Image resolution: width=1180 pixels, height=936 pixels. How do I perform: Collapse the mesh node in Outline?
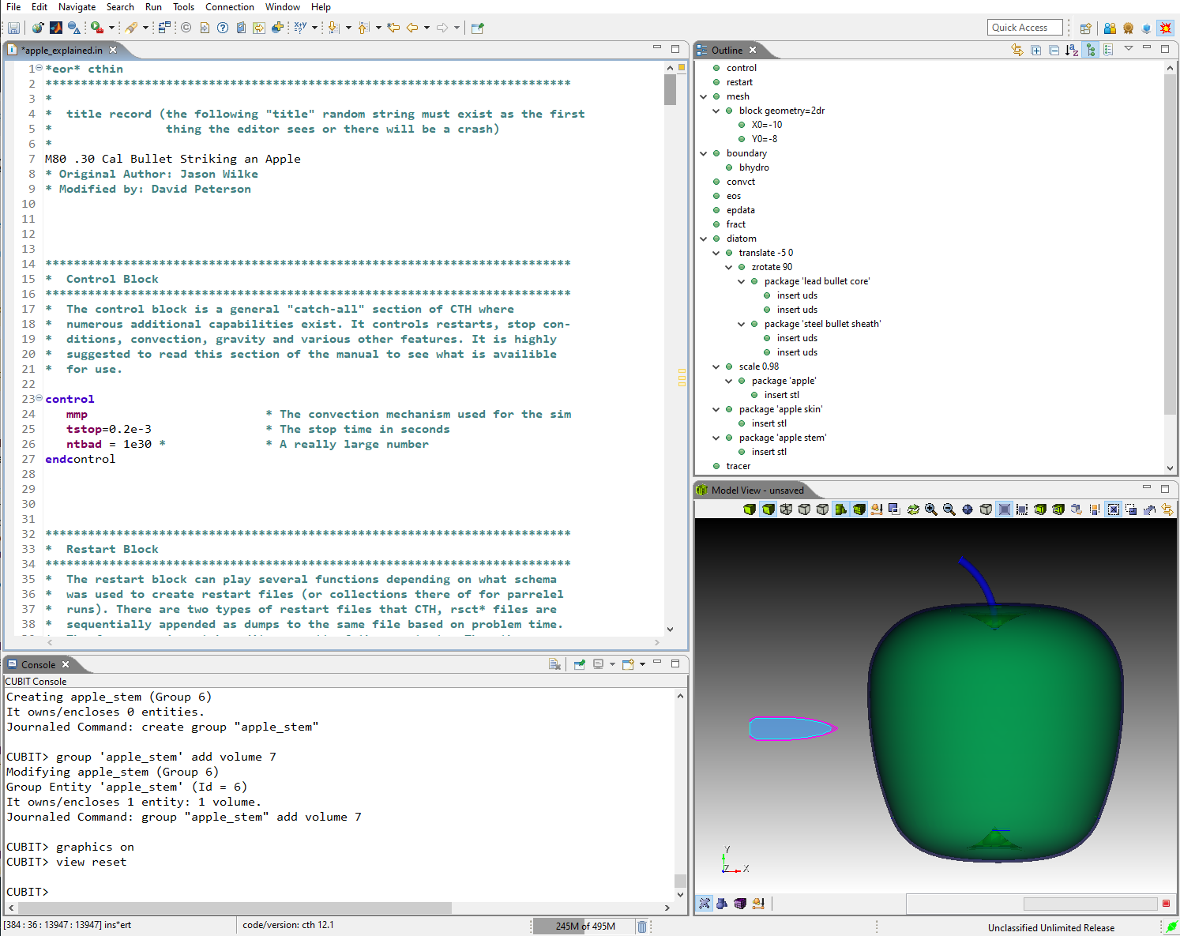tap(704, 96)
